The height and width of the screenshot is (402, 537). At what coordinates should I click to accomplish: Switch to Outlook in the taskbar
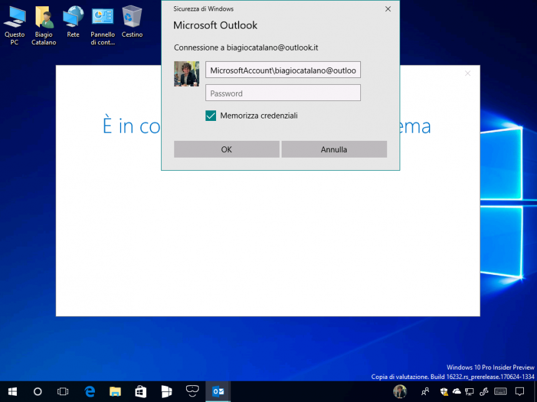218,391
